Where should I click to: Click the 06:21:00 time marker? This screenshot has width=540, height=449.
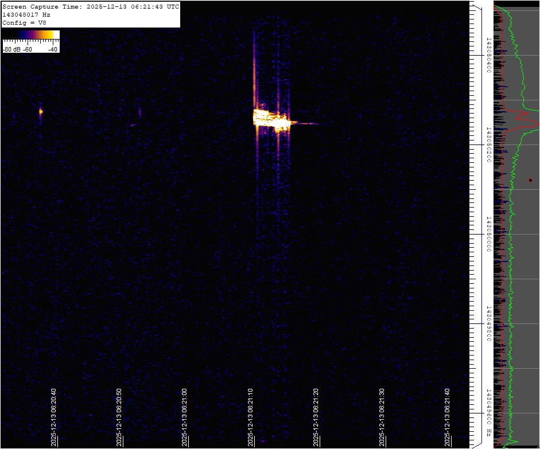[185, 417]
